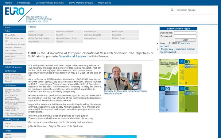Select Publications header in left sidebar

coord(14,85)
